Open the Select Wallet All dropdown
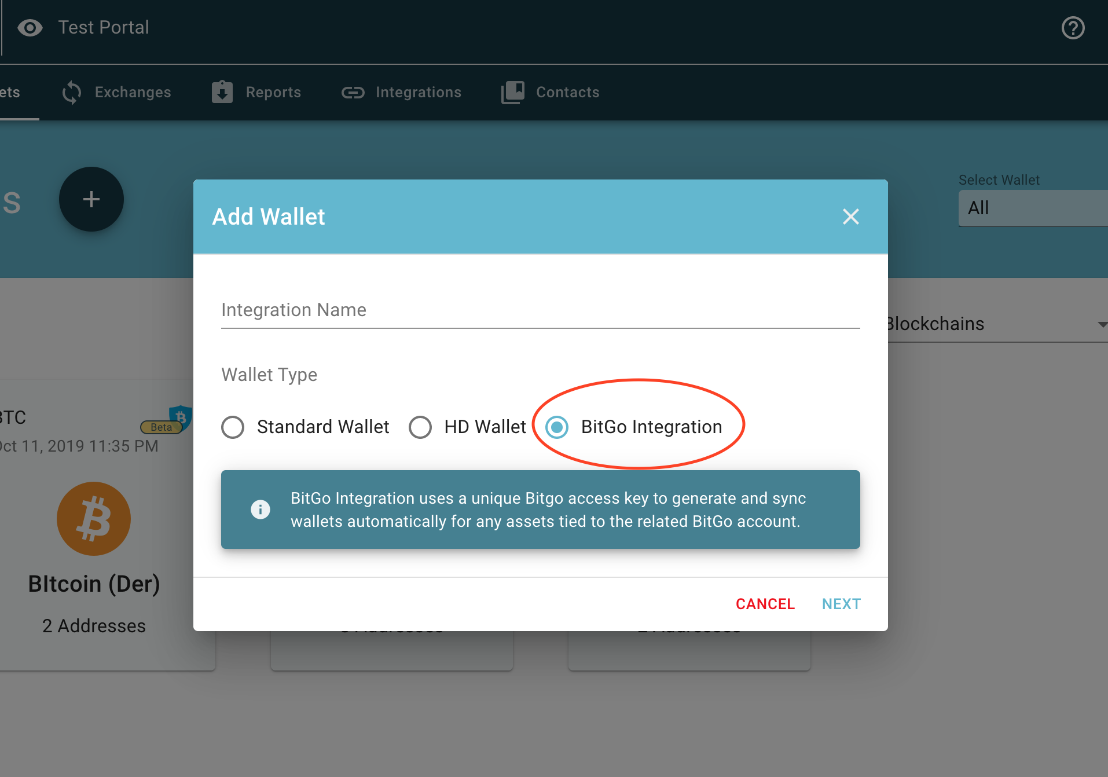 click(1033, 208)
